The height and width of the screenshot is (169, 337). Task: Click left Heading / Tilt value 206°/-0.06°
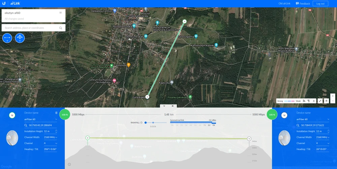point(50,149)
